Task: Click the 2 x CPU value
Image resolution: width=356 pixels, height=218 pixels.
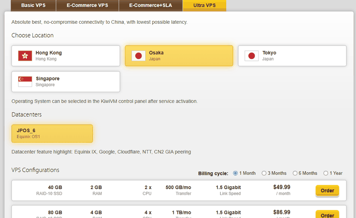Action: 148,188
